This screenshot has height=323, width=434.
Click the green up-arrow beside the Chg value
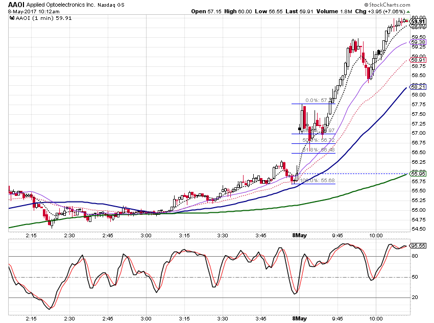[x=408, y=12]
